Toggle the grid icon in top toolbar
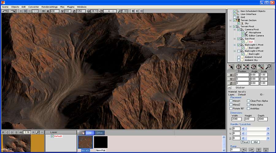Screen dimensions: 276x153 (43, 11)
